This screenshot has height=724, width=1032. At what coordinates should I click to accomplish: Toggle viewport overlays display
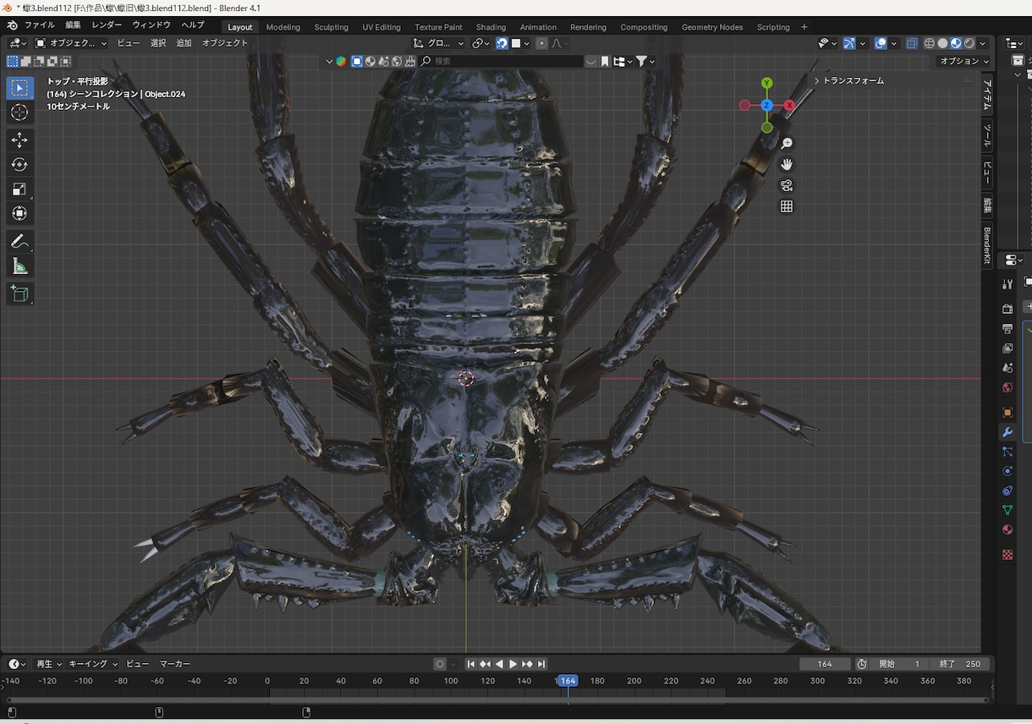881,43
